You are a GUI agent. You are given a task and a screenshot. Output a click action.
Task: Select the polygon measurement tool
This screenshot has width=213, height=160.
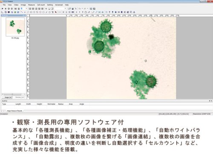pyautogui.click(x=49, y=12)
